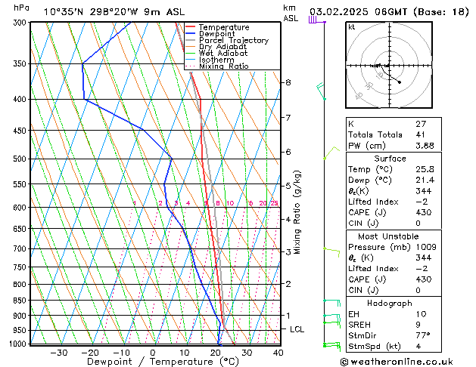Click the K index value 27

point(421,124)
